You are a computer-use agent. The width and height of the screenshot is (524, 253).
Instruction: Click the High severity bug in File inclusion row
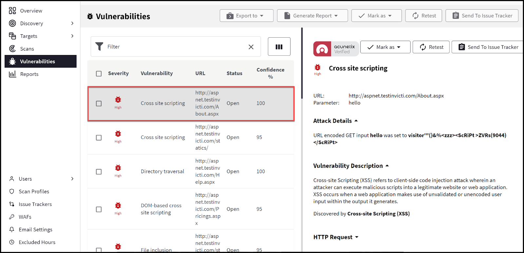[x=118, y=246]
